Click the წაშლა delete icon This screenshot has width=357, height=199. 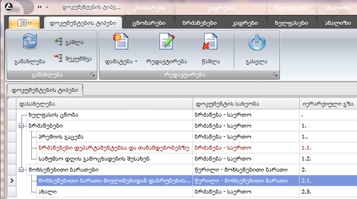coord(210,41)
